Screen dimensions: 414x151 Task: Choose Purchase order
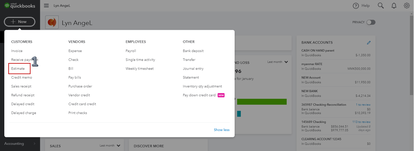click(80, 86)
